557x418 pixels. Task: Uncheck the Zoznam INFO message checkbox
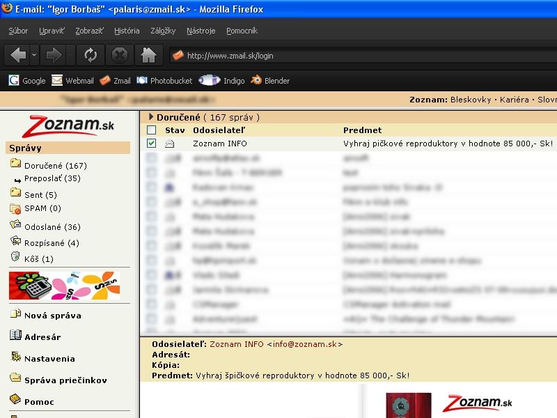(x=152, y=144)
